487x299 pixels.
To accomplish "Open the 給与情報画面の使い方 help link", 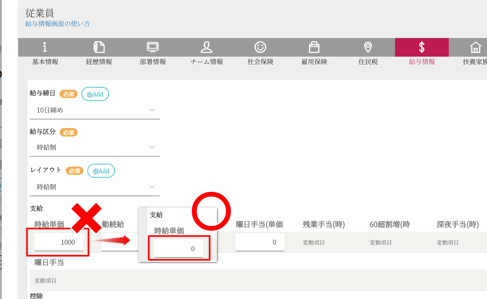I will click(x=58, y=24).
